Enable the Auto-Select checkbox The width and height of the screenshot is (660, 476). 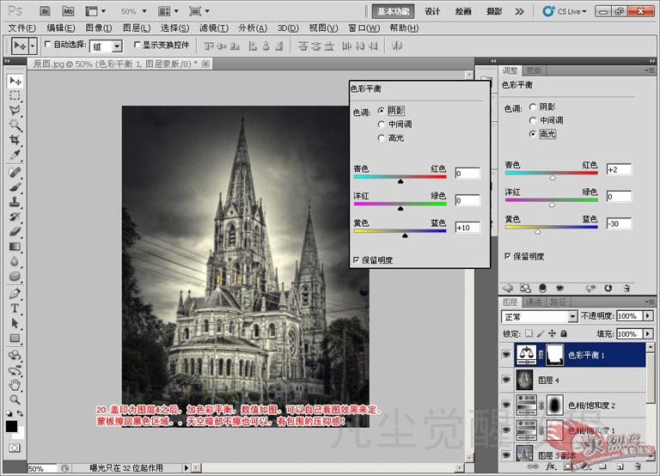tap(47, 44)
